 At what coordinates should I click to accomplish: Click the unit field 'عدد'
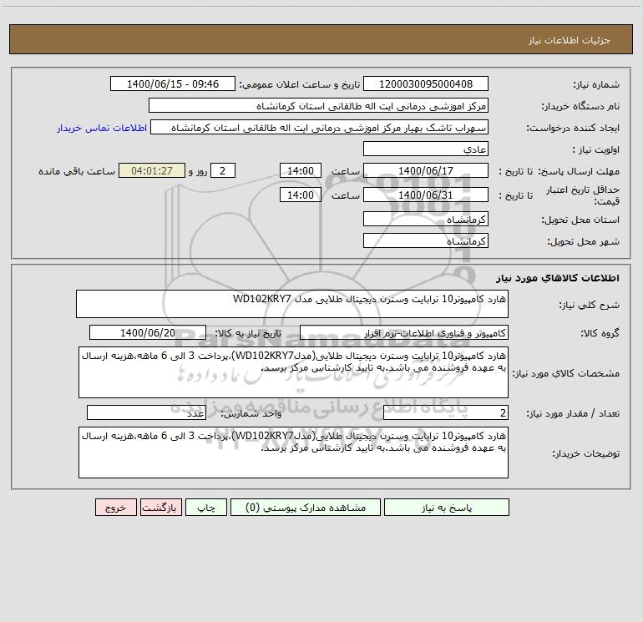pyautogui.click(x=146, y=413)
